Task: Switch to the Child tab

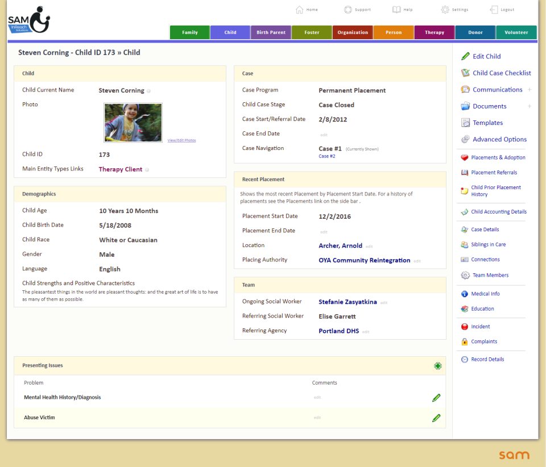Action: click(230, 32)
